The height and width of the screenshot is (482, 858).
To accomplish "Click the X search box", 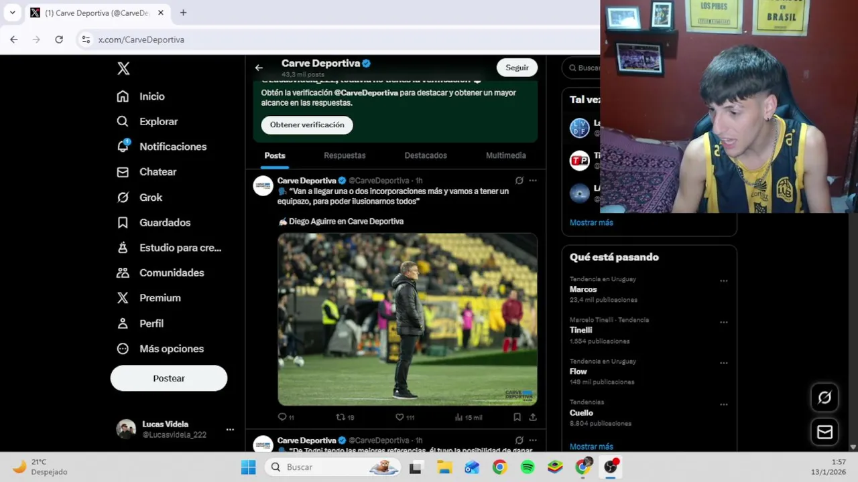I will 582,68.
